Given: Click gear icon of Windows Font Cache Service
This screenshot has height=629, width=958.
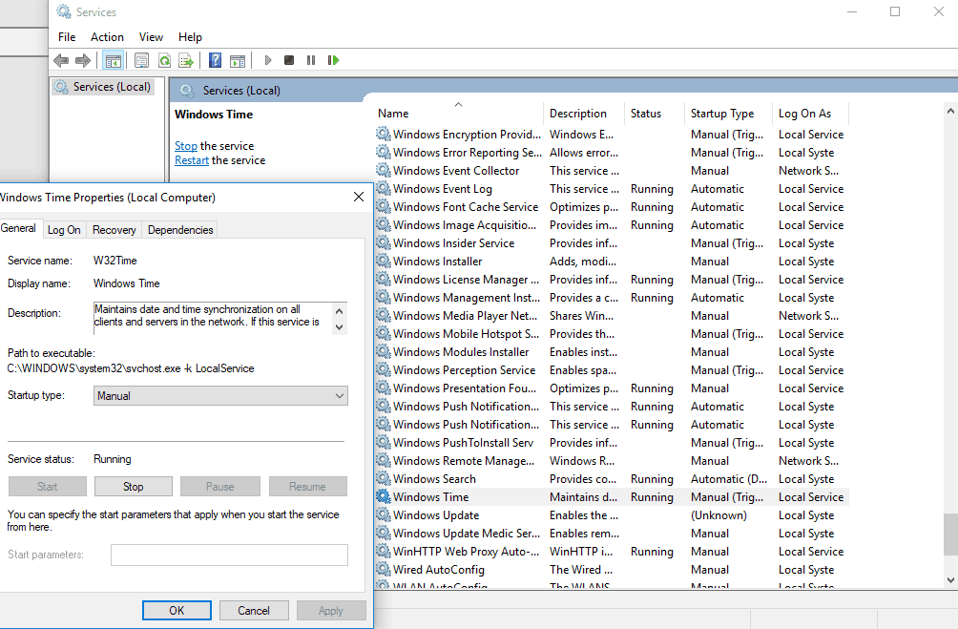Looking at the screenshot, I should click(383, 206).
